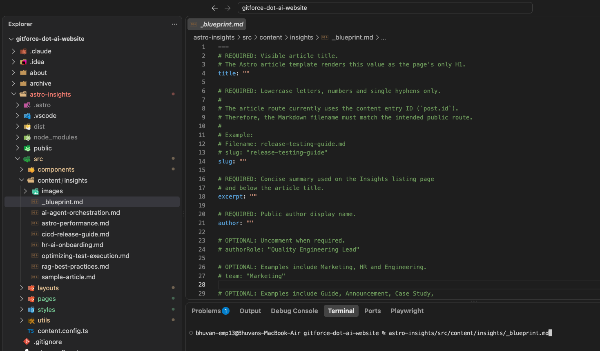Image resolution: width=600 pixels, height=351 pixels.
Task: Open ai-agent-orchestration.md file
Action: pos(81,213)
